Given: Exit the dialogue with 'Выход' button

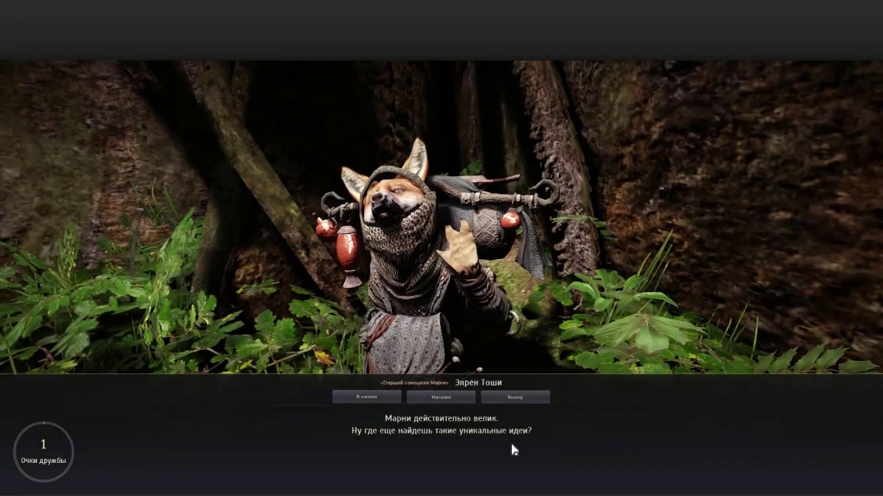Looking at the screenshot, I should click(x=515, y=397).
